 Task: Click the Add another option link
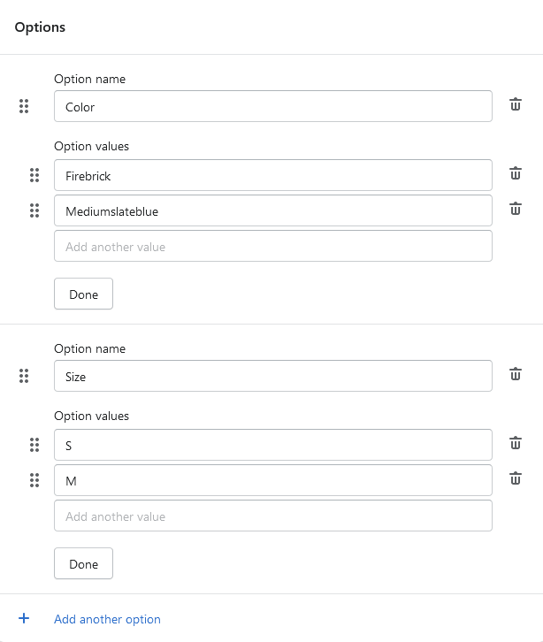pyautogui.click(x=107, y=619)
